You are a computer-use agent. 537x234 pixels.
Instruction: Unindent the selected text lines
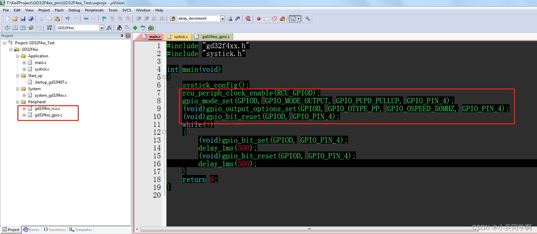point(146,19)
